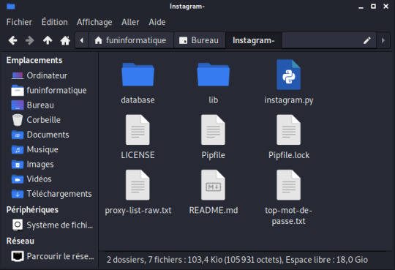This screenshot has height=270, width=395.
Task: Open the Affichage menu
Action: click(94, 22)
